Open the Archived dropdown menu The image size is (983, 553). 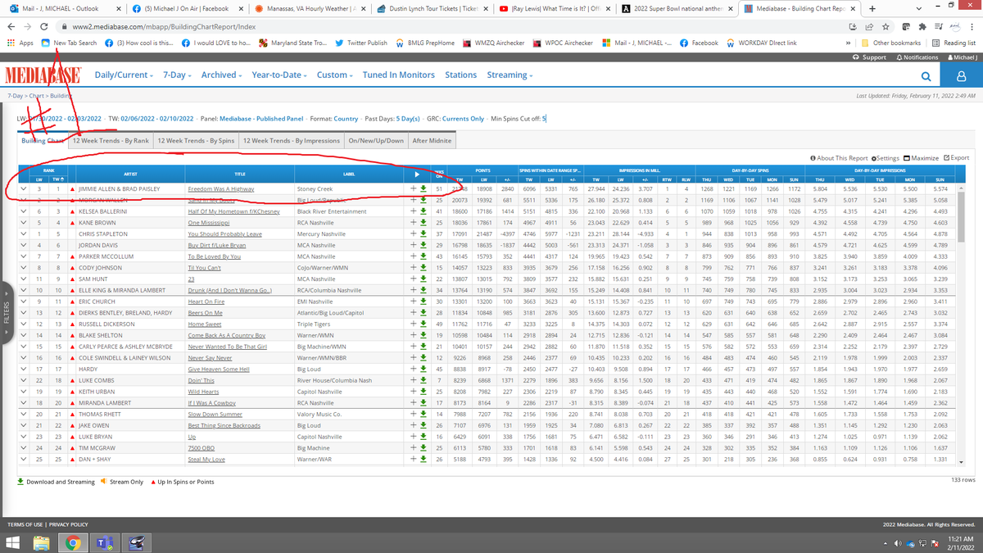pyautogui.click(x=222, y=75)
